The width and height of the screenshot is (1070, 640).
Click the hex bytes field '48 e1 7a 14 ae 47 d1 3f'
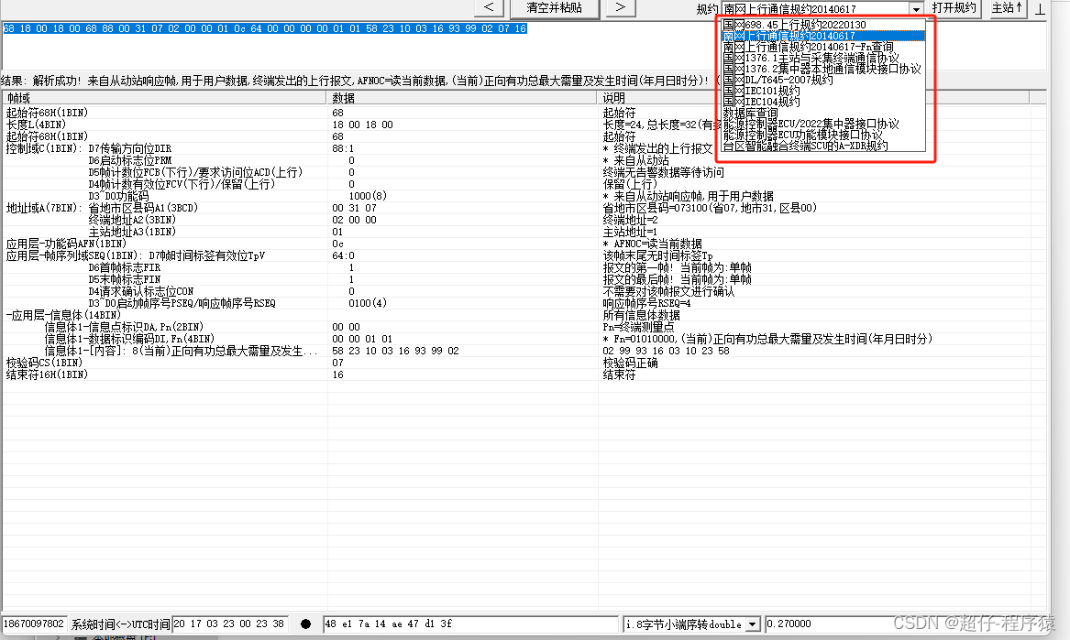[470, 624]
